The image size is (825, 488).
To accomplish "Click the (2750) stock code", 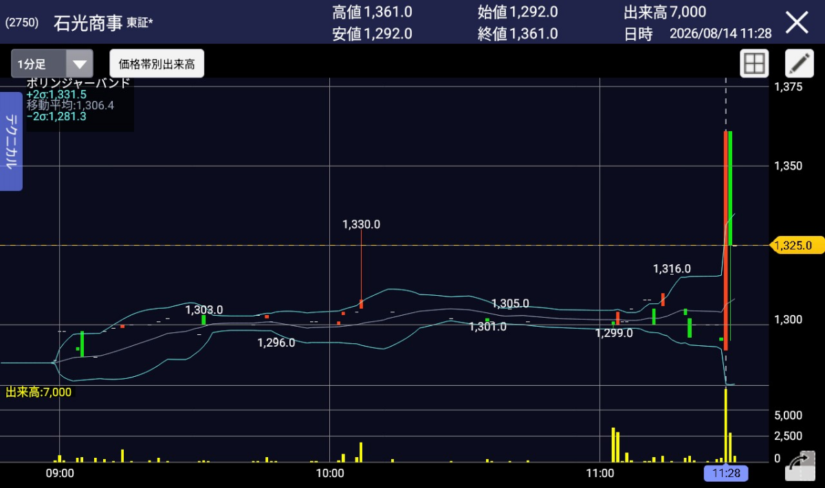I will pos(23,23).
